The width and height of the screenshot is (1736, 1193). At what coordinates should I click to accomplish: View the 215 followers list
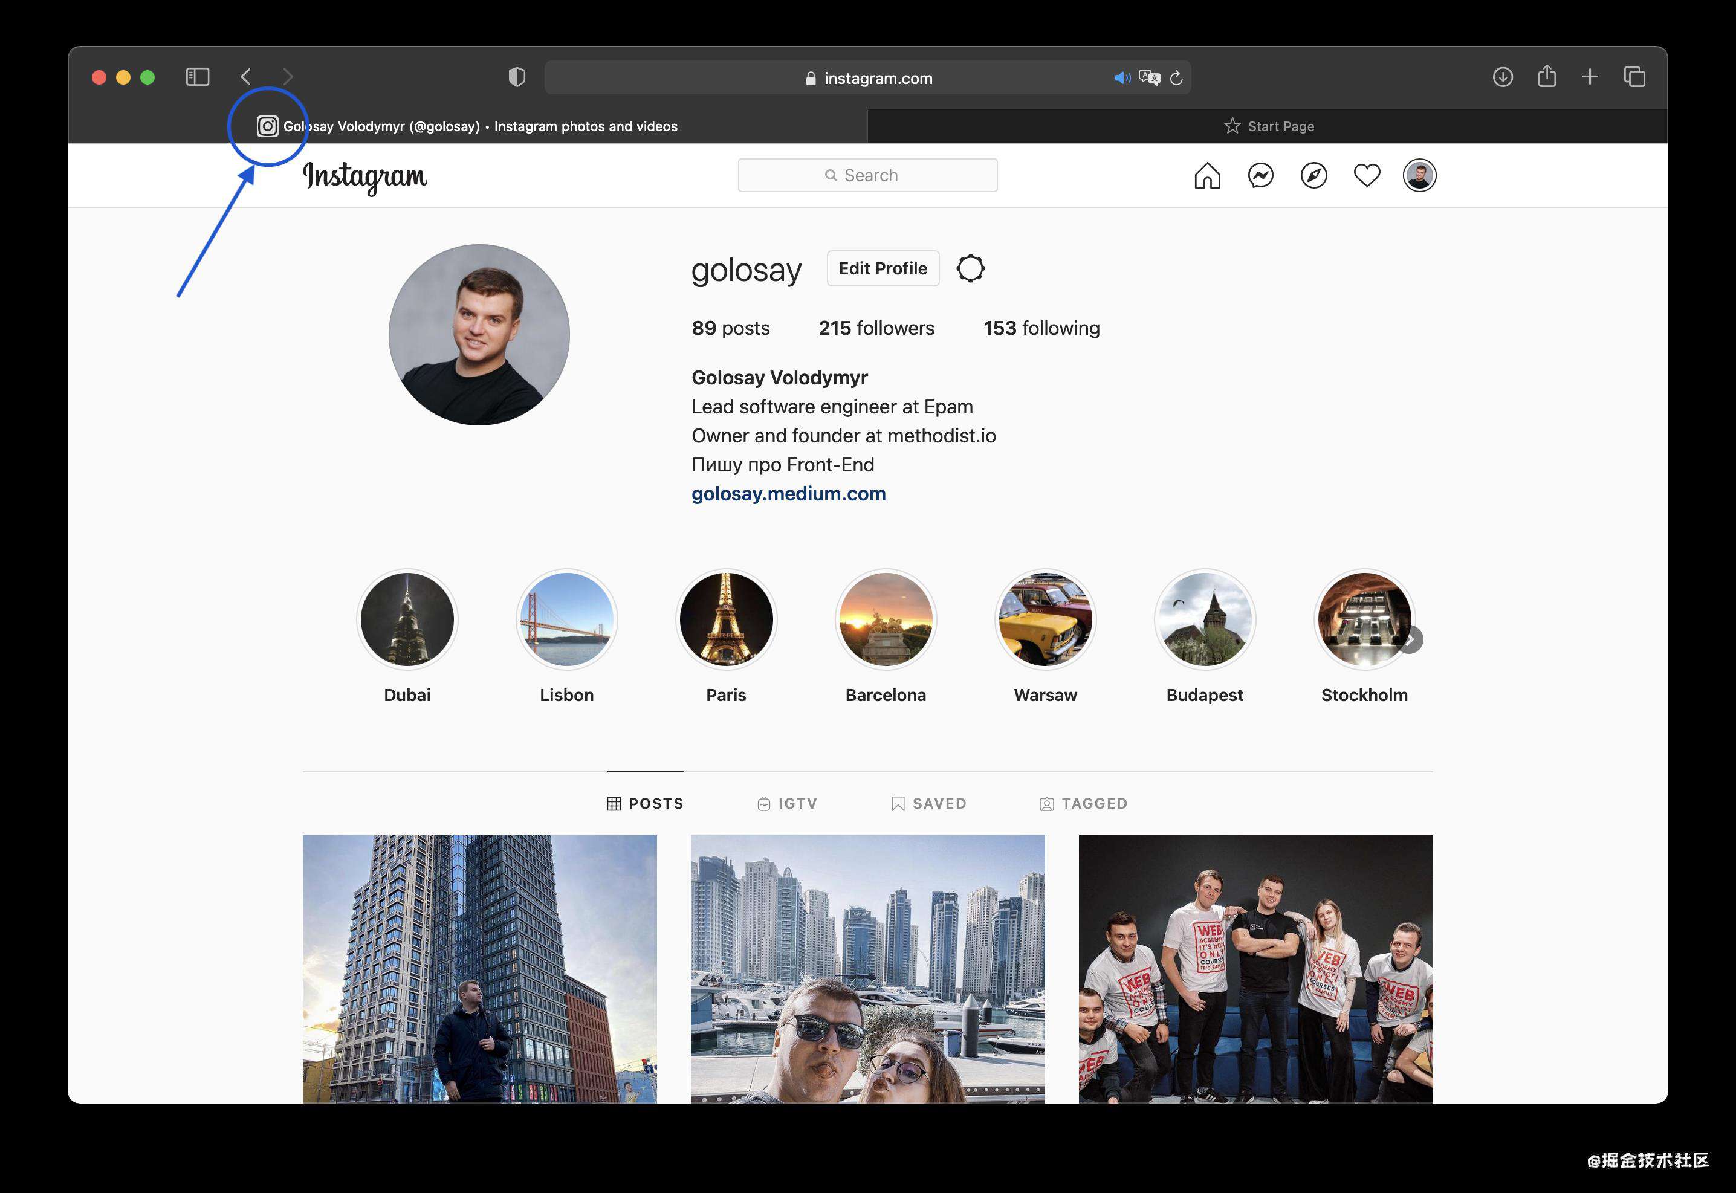click(x=876, y=328)
